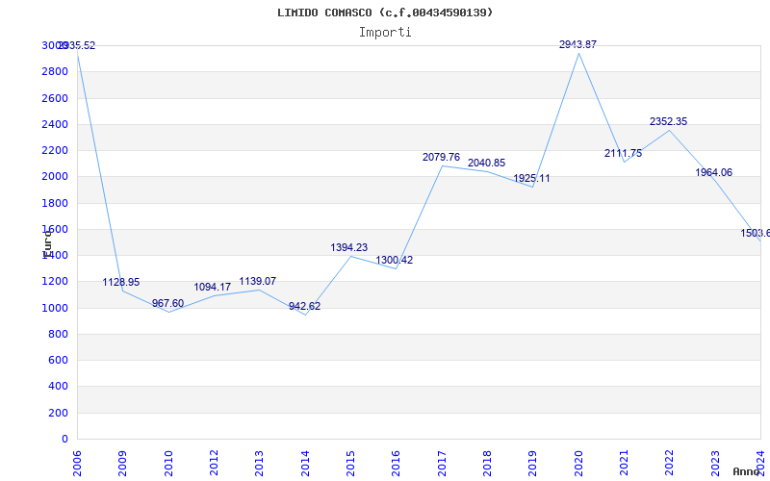Image resolution: width=770 pixels, height=481 pixels.
Task: Select the data label 967.60
Action: pyautogui.click(x=167, y=303)
